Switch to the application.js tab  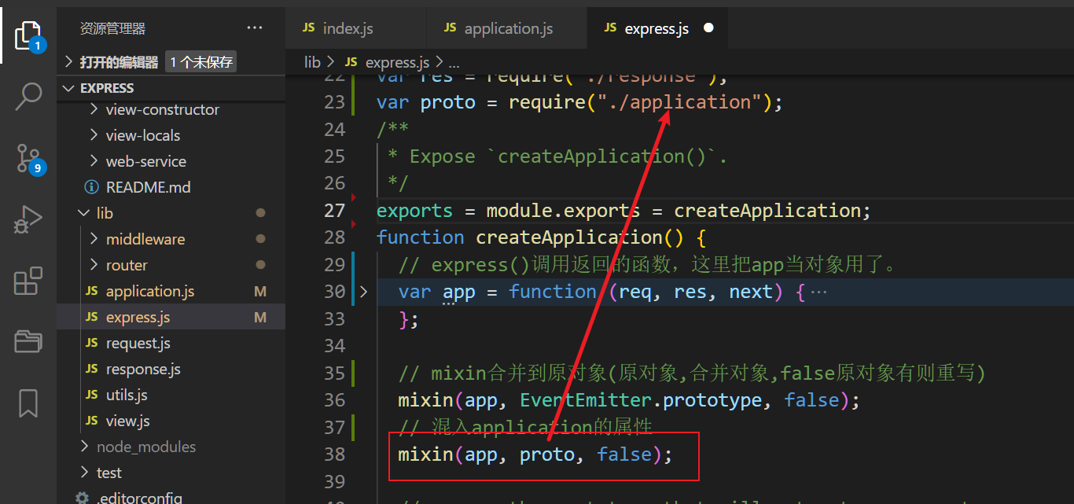click(x=508, y=28)
